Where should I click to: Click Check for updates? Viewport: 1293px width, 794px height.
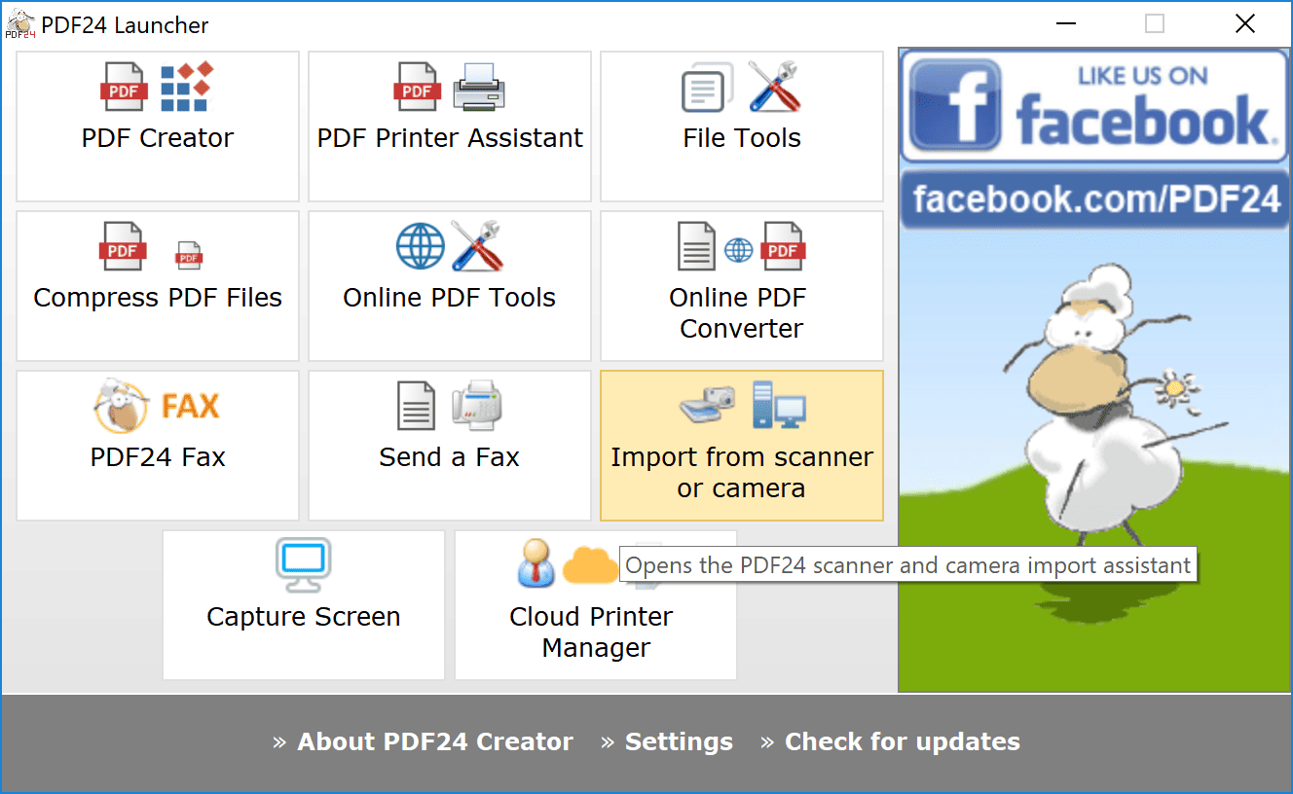902,741
